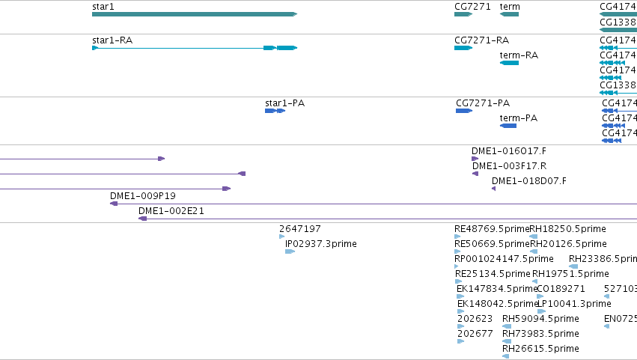Click the RH26615.5prime label
The height and width of the screenshot is (360, 637).
click(540, 349)
